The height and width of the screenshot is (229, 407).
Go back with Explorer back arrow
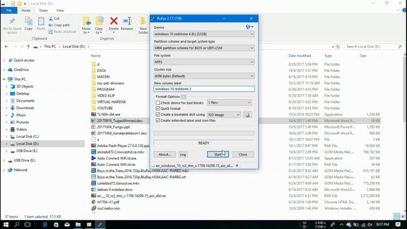click(6, 46)
